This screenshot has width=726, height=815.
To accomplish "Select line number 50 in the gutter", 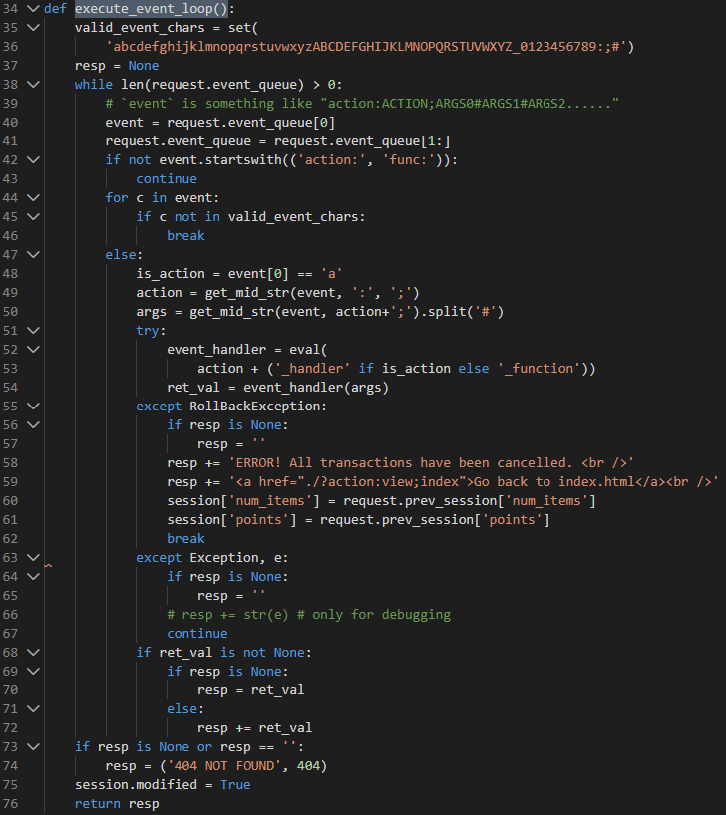I will (x=14, y=312).
